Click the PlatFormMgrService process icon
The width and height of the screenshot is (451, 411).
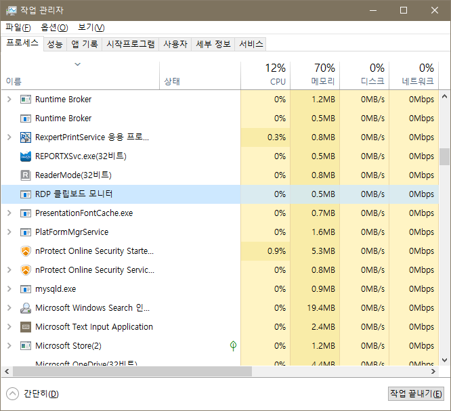coord(26,232)
